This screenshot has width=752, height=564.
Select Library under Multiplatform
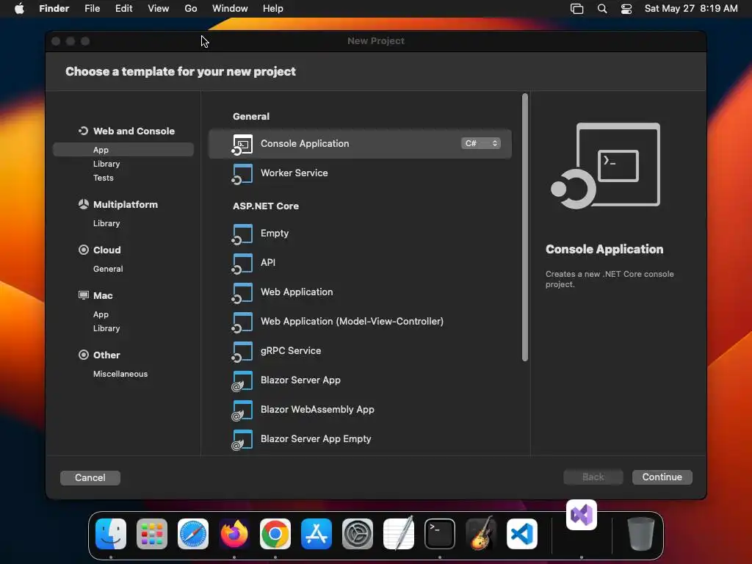point(106,223)
